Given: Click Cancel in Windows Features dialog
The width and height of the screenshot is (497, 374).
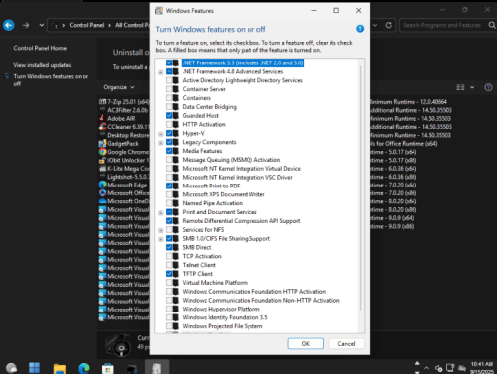Looking at the screenshot, I should (346, 344).
